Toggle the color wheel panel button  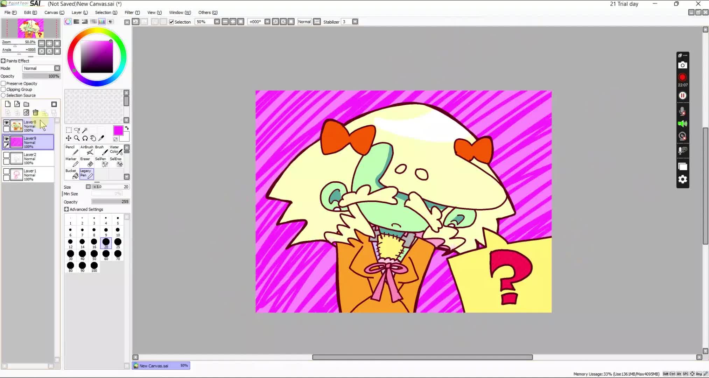coord(68,22)
